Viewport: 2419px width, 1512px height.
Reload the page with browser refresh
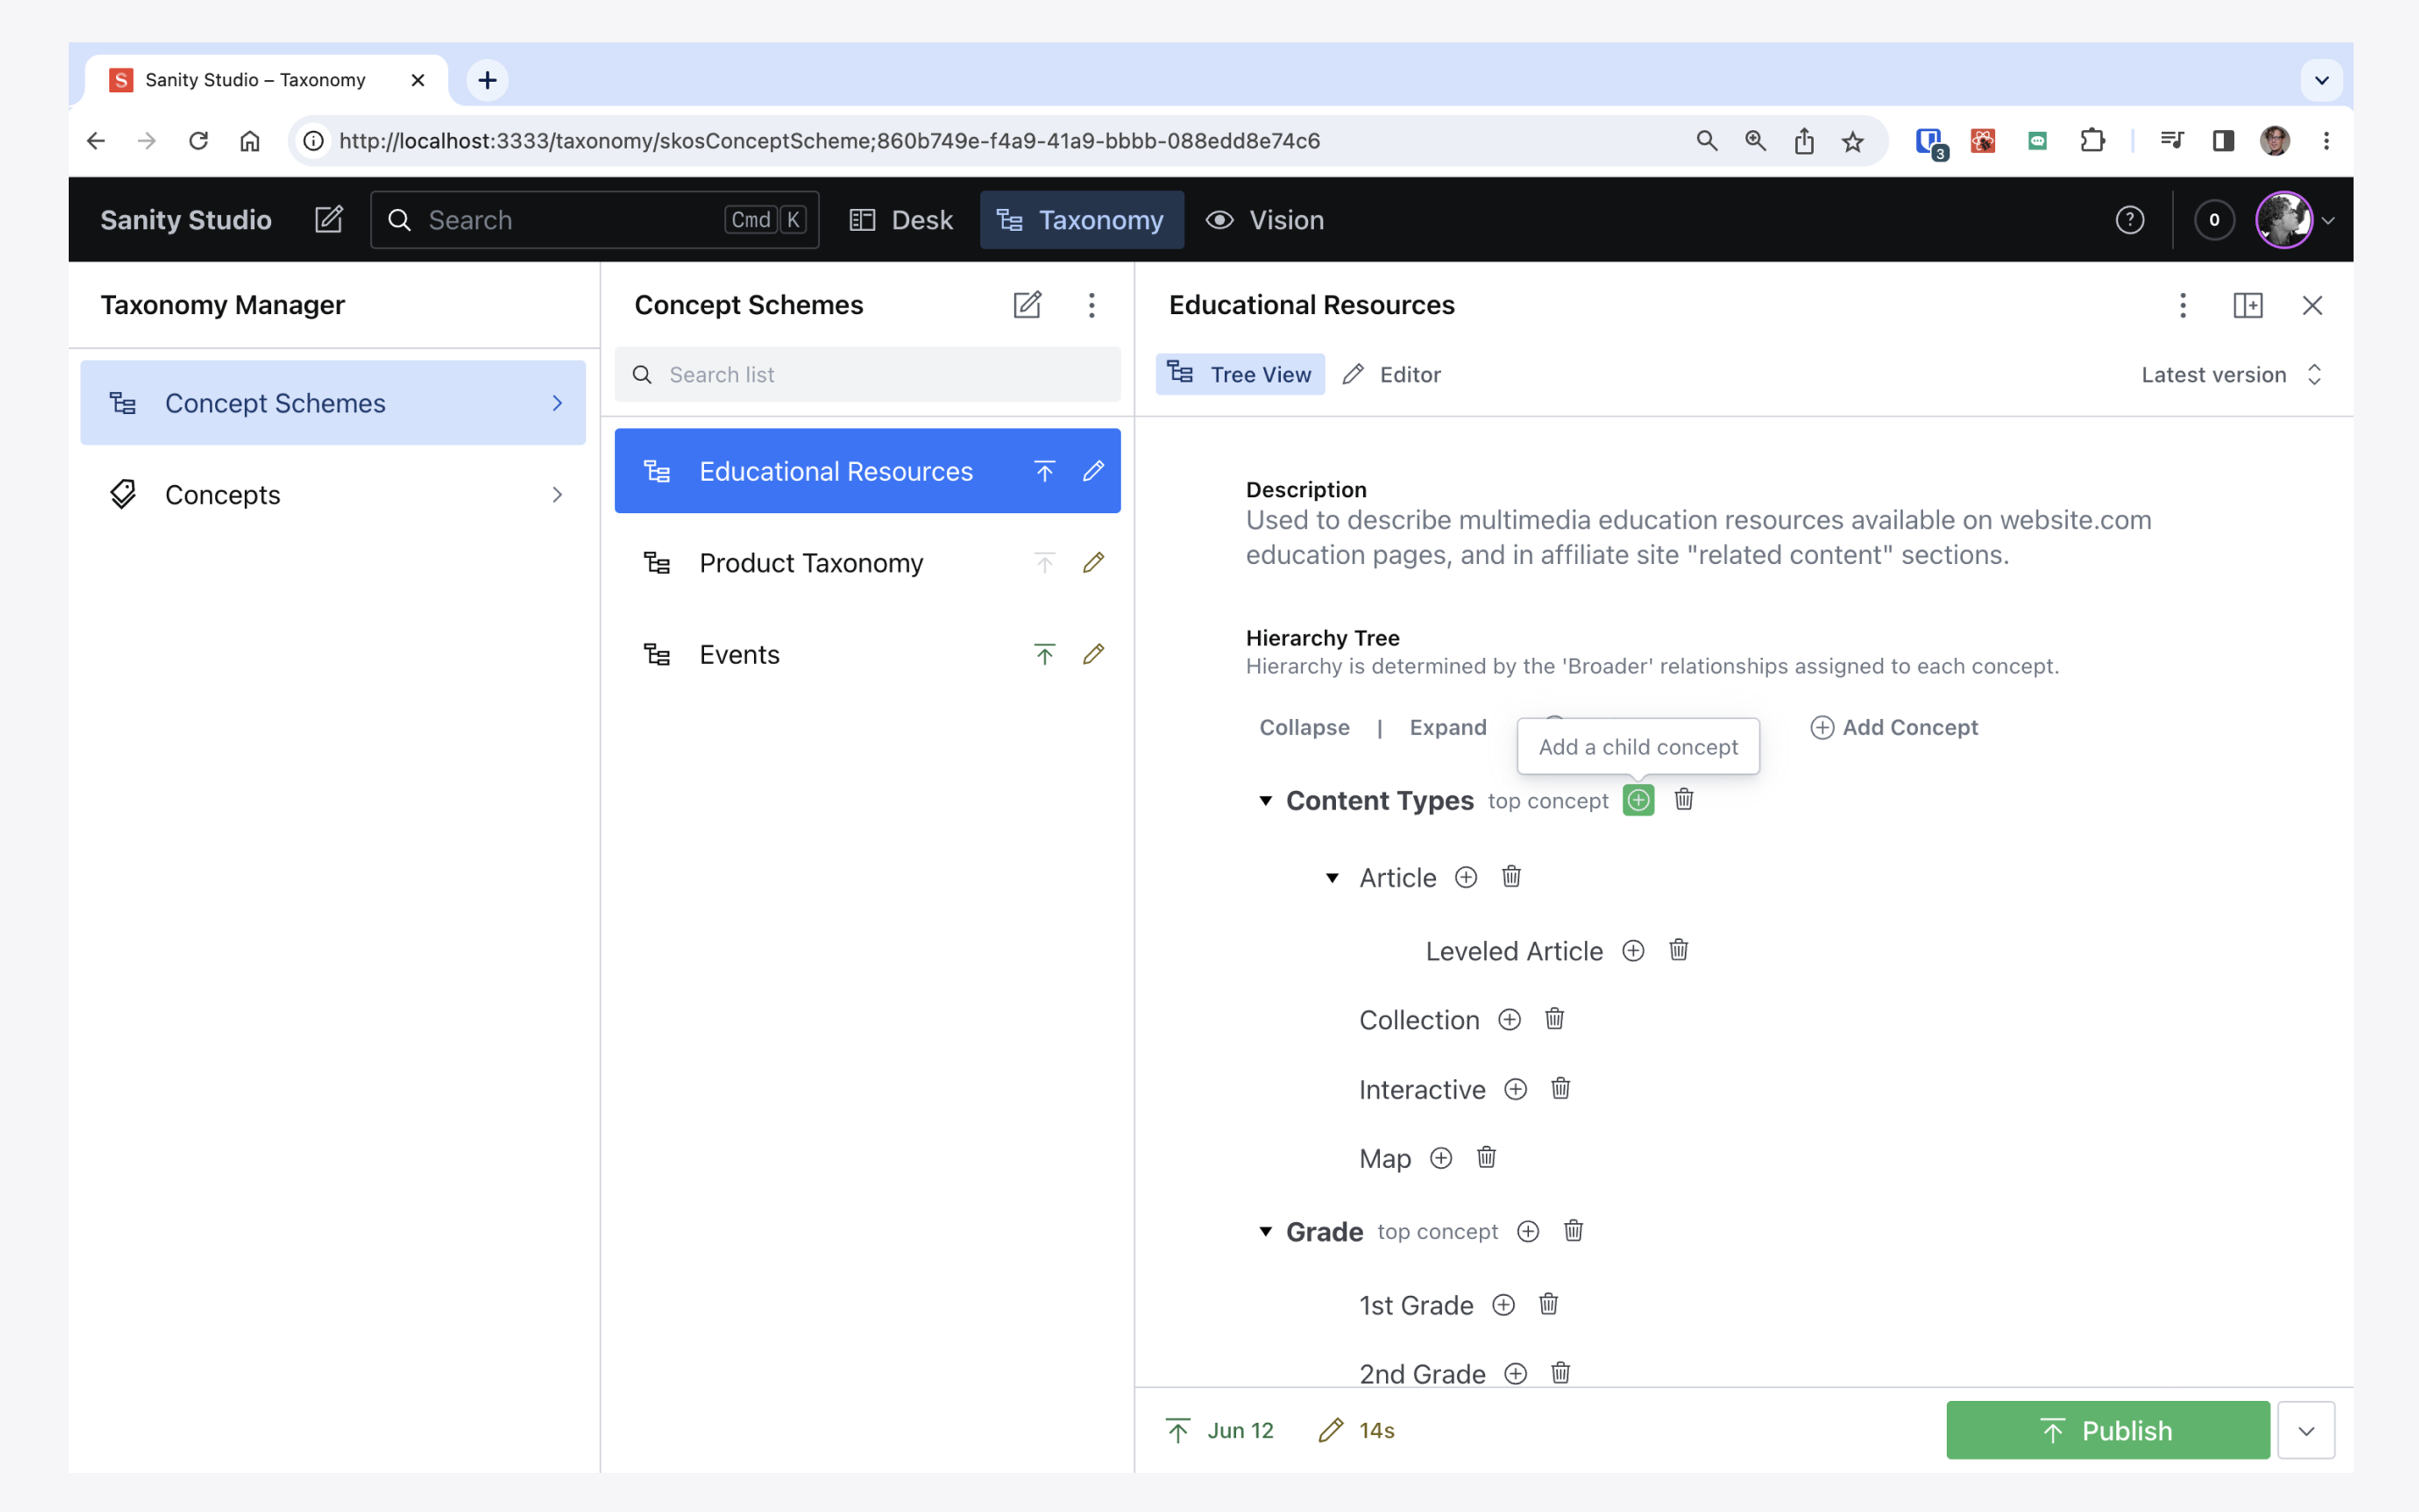[x=198, y=141]
